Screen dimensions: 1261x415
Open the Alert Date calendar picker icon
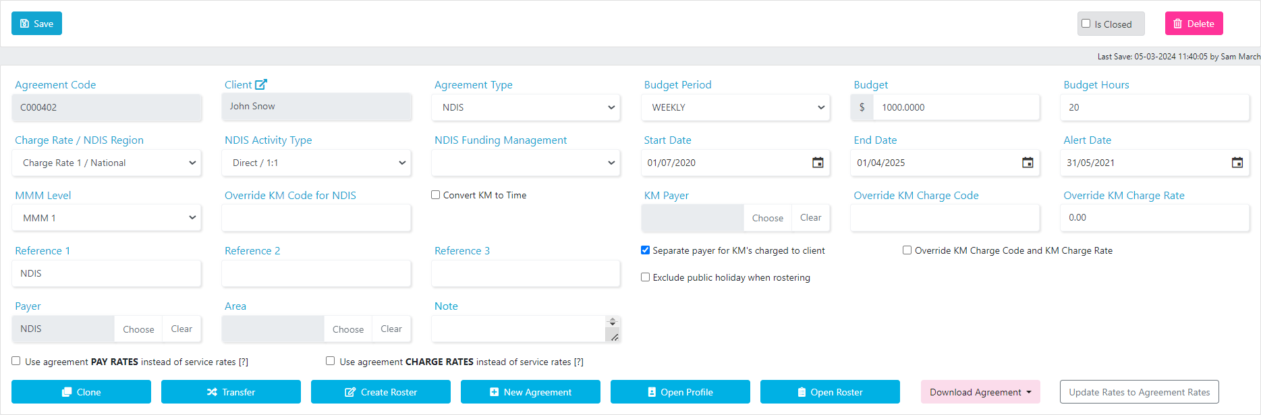(x=1237, y=163)
